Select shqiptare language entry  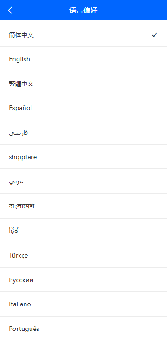click(83, 157)
